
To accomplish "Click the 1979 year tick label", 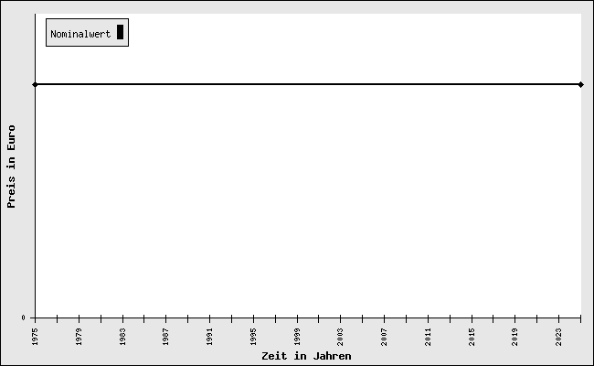I will (80, 336).
